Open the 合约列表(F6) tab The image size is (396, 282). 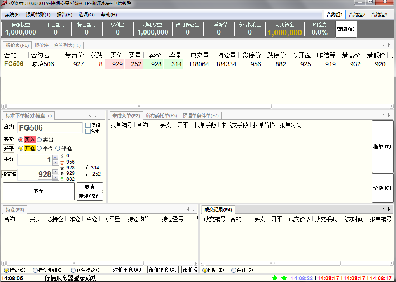click(x=68, y=45)
